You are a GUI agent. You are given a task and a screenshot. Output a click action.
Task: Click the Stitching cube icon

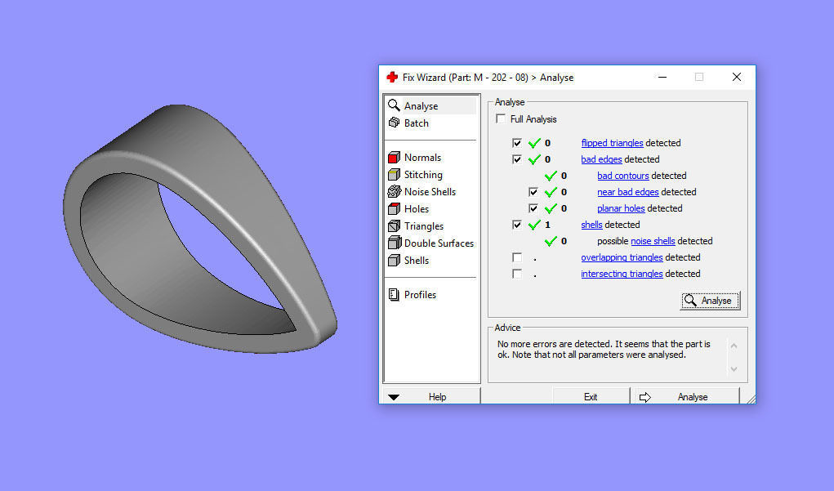coord(394,174)
